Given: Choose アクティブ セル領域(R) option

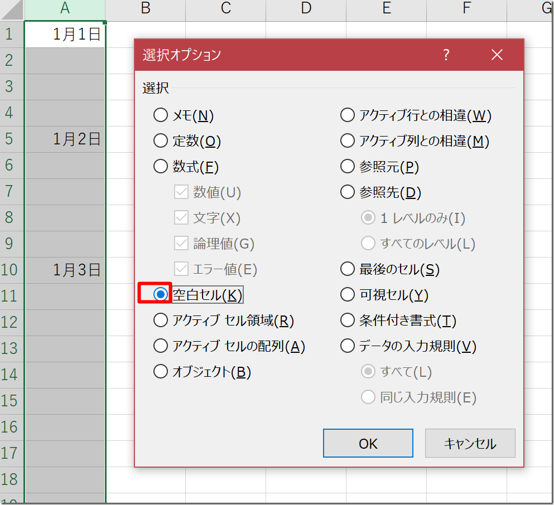Looking at the screenshot, I should pos(161,321).
